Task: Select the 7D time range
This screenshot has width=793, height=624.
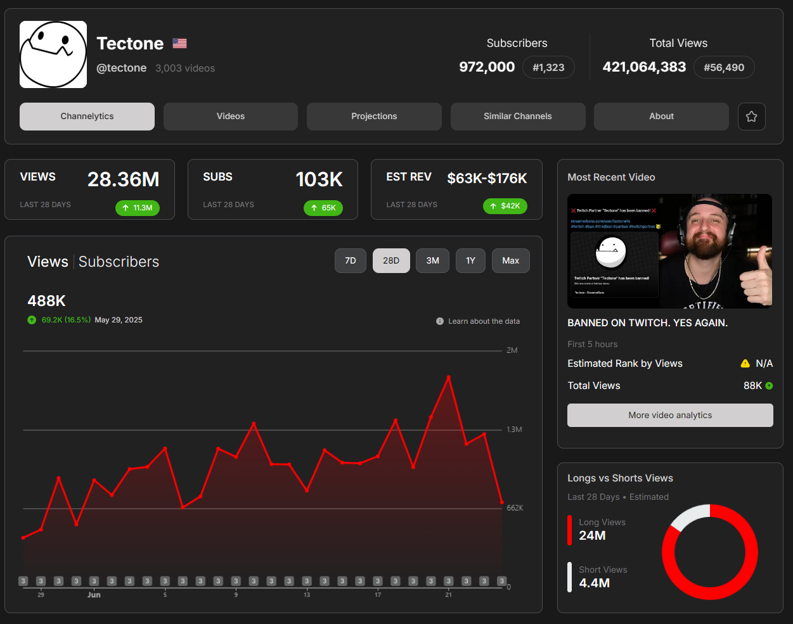Action: coord(351,260)
